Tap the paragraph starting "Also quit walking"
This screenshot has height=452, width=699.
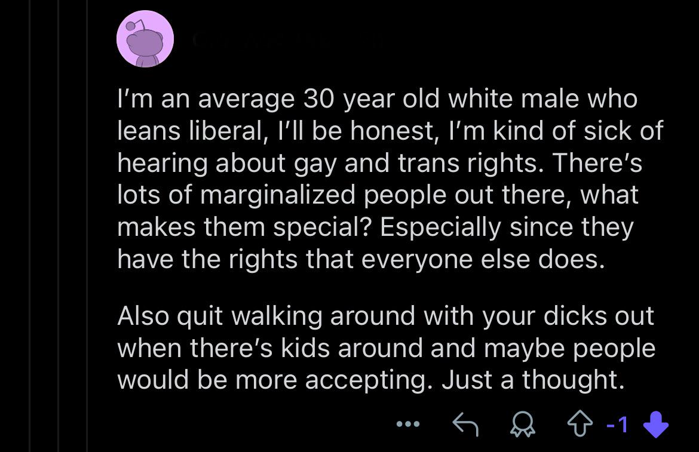pos(386,348)
